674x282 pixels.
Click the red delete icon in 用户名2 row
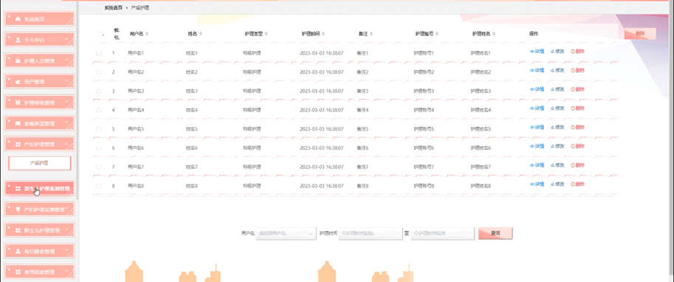pyautogui.click(x=573, y=70)
